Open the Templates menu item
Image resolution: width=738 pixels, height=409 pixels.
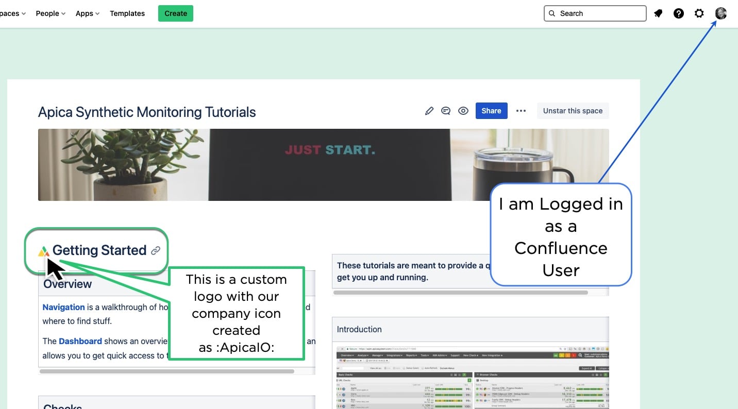pos(127,13)
